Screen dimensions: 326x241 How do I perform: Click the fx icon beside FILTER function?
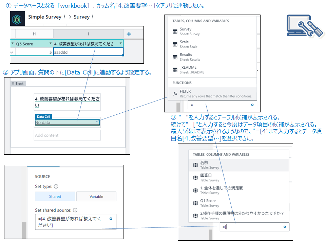pyautogui.click(x=175, y=94)
